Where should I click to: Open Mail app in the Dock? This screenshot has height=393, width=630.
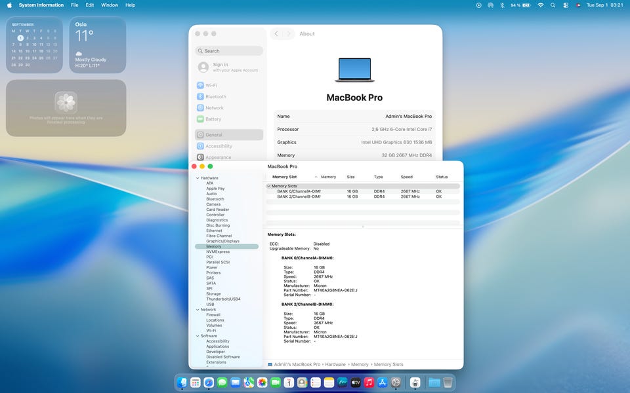point(236,383)
